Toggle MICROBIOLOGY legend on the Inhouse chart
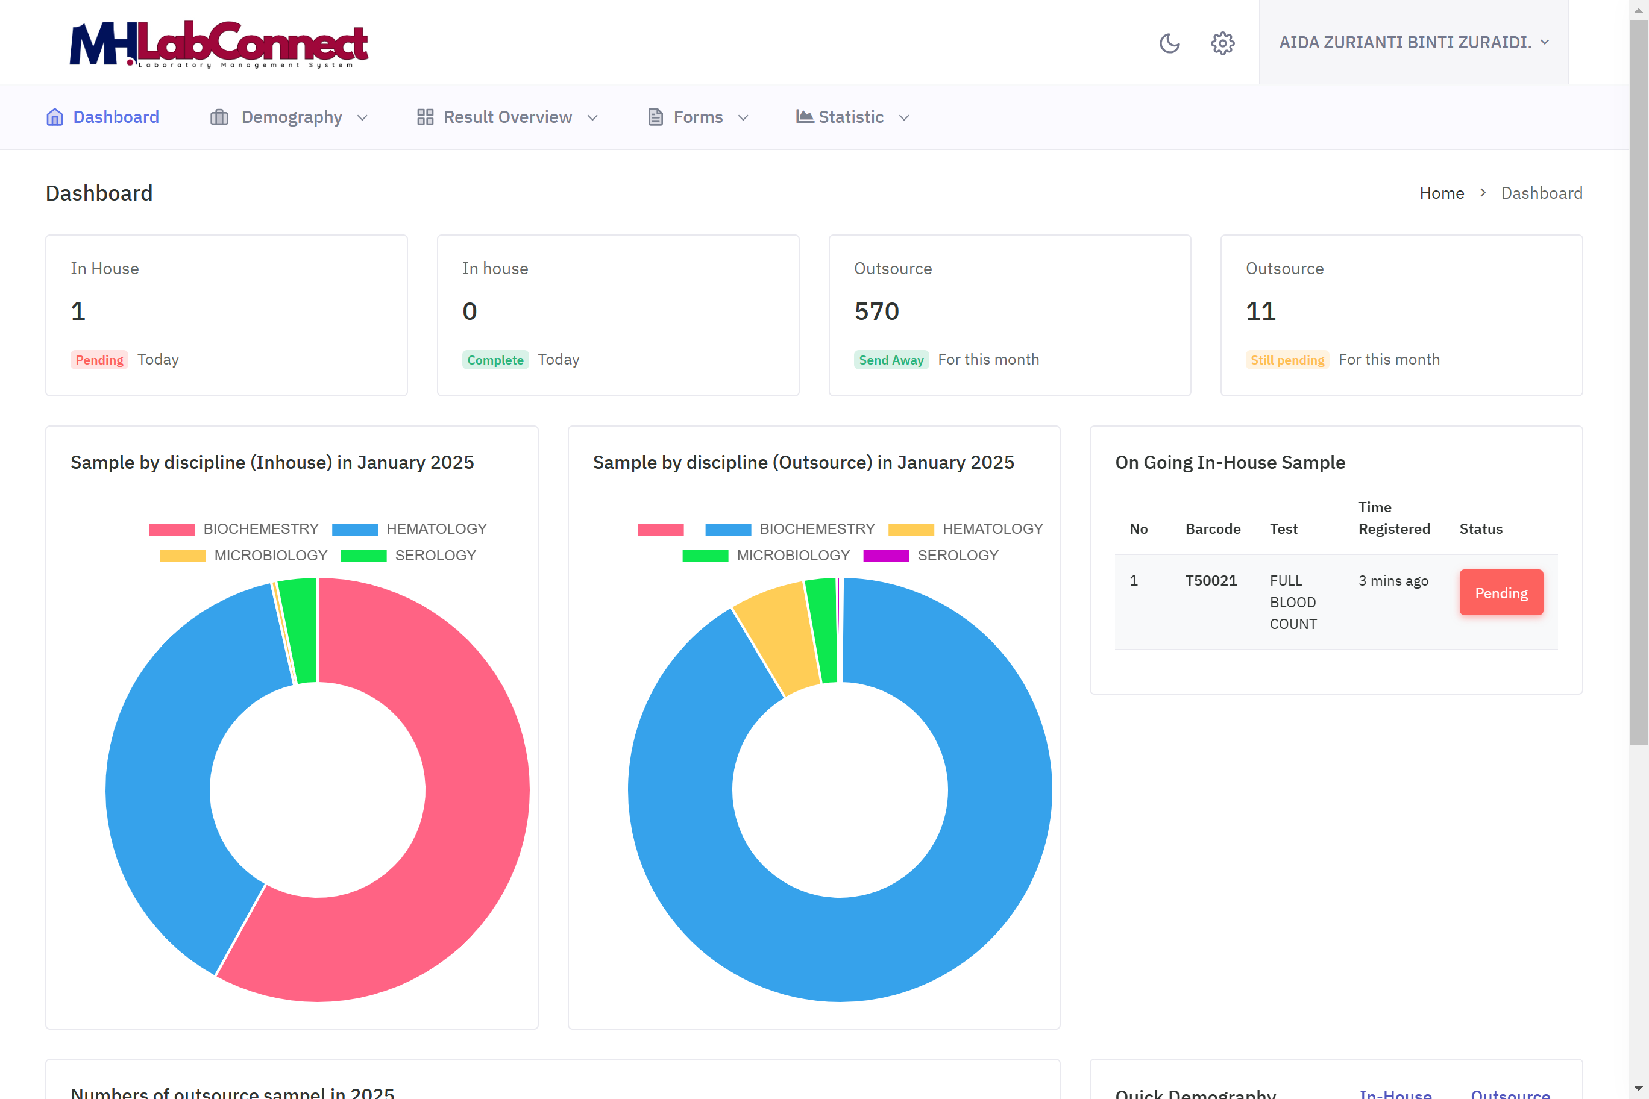Screen dimensions: 1649x1099 pyautogui.click(x=270, y=554)
